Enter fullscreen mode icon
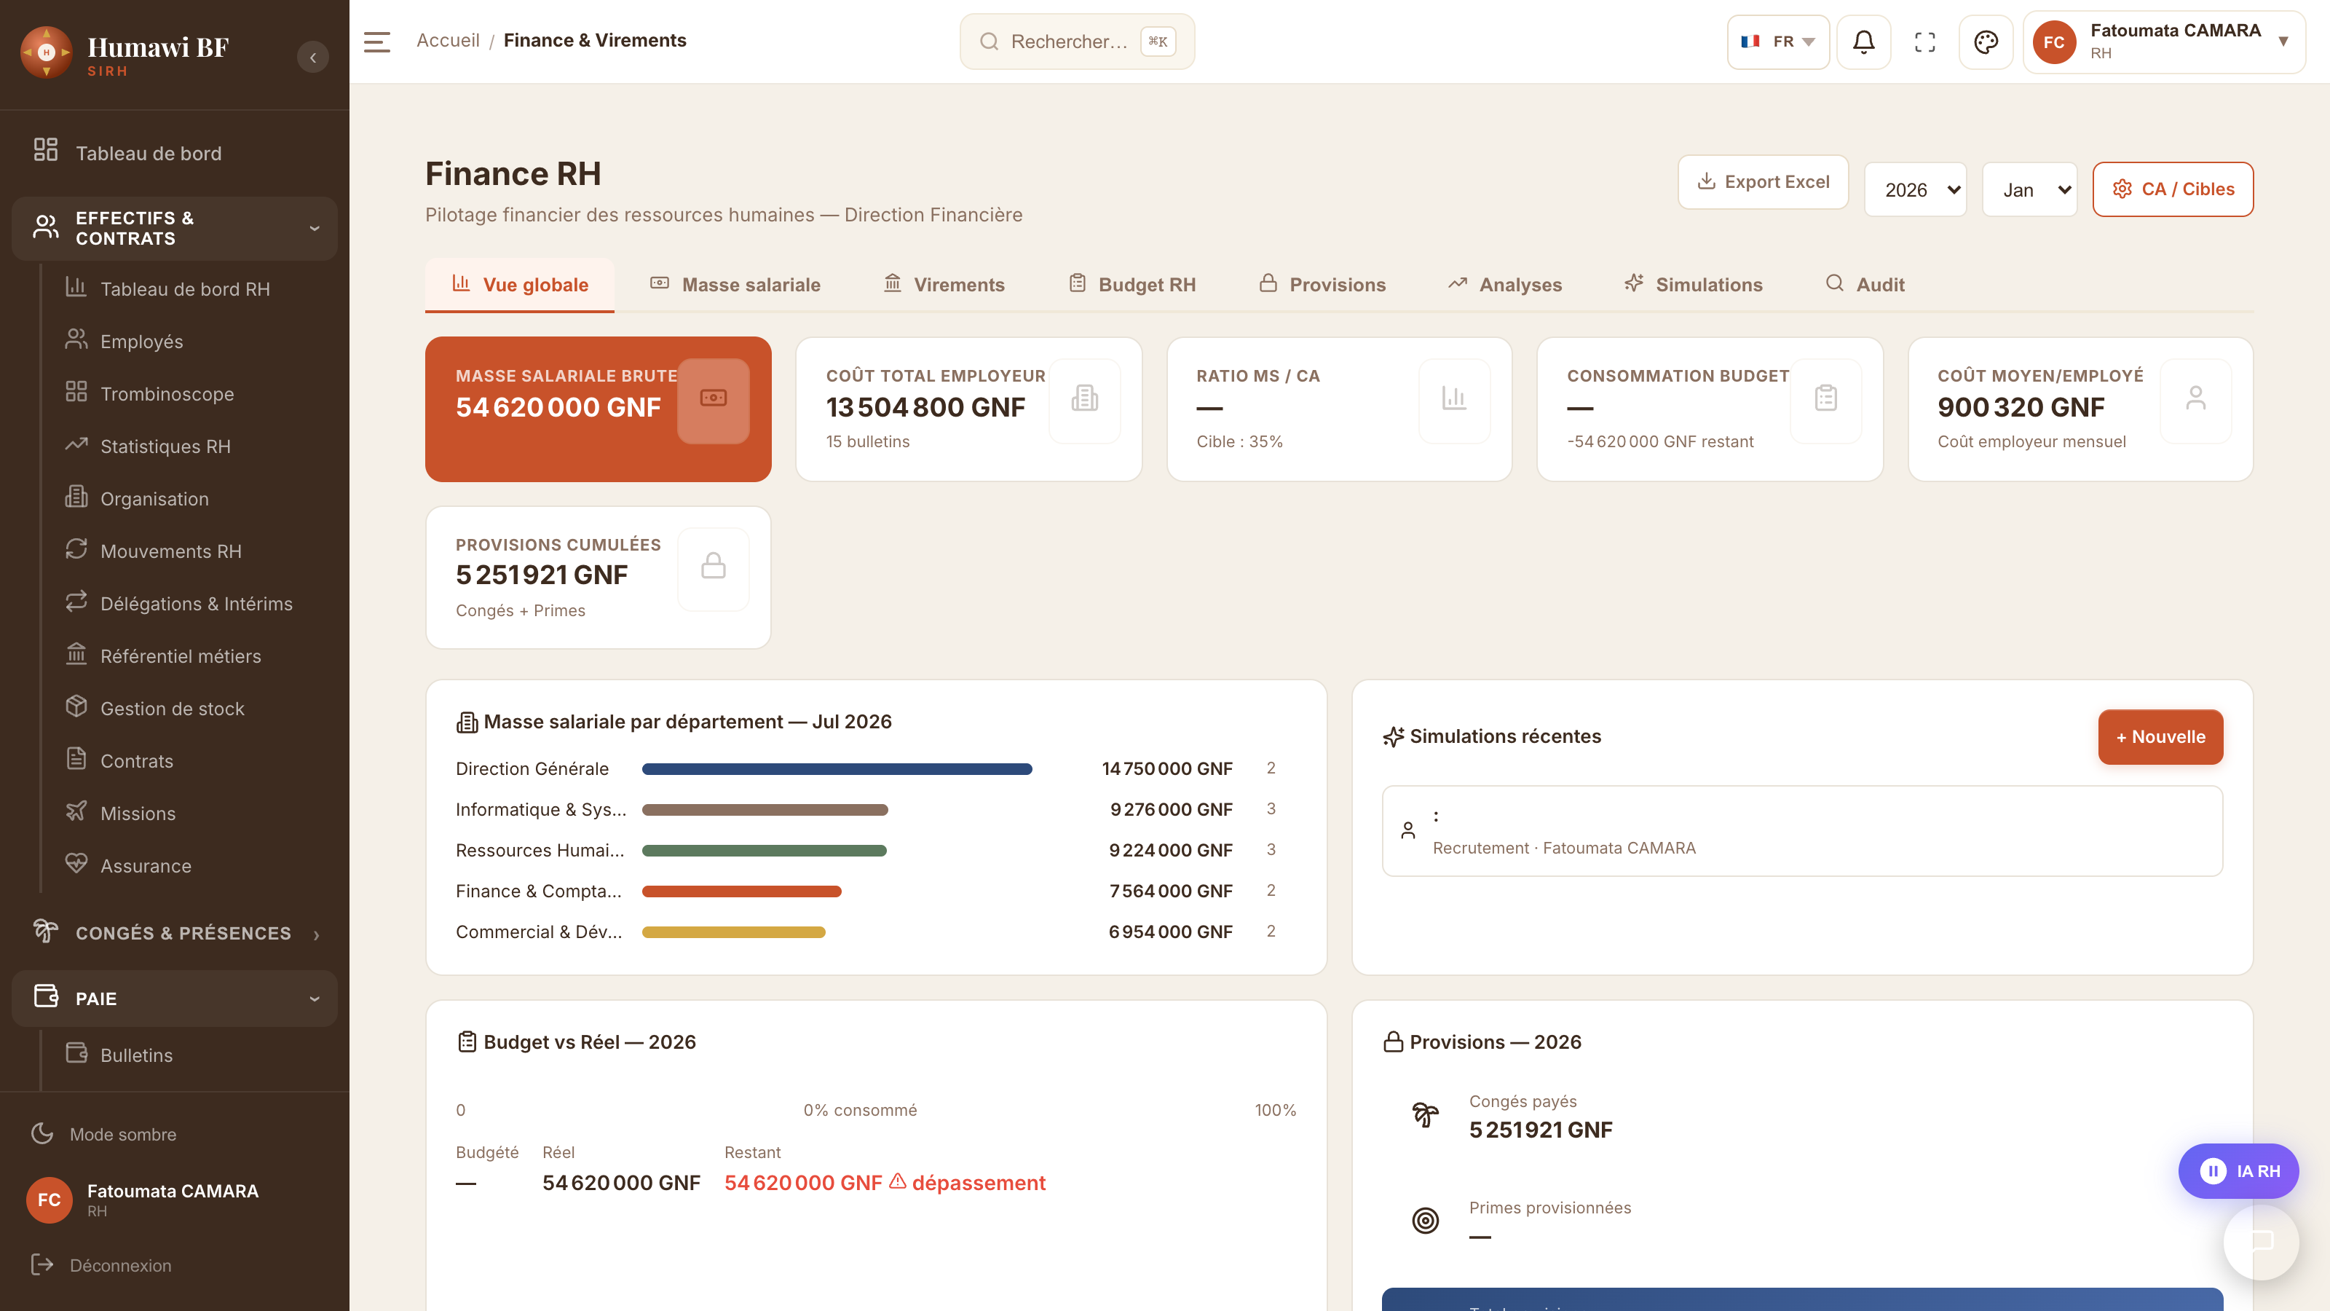 (x=1924, y=42)
